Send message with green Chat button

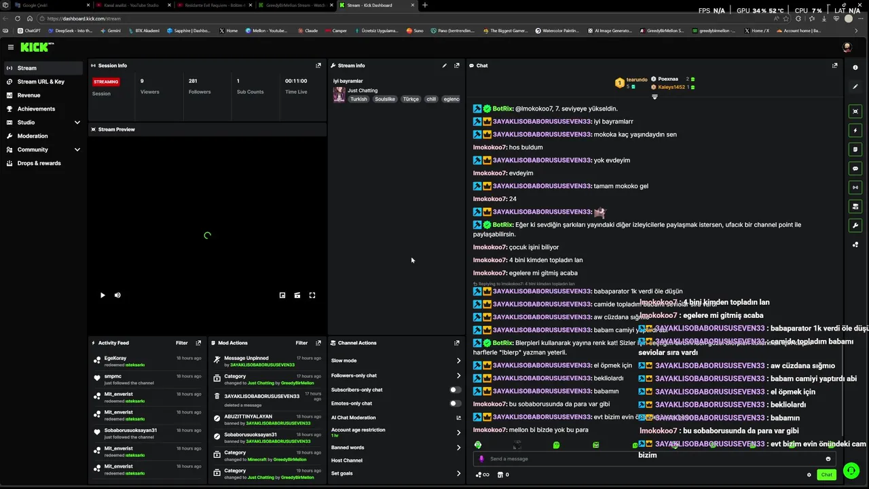826,475
